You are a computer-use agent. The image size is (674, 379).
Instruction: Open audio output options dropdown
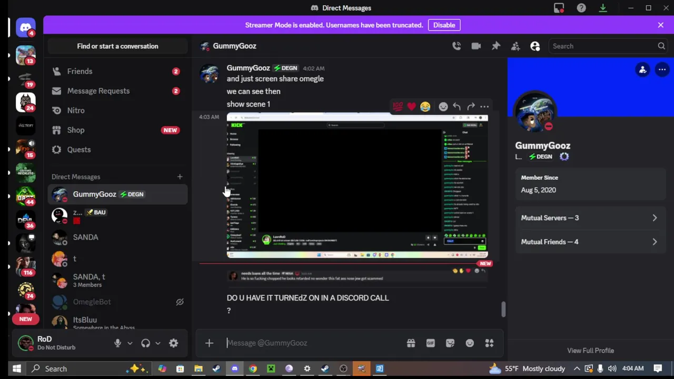pos(157,343)
